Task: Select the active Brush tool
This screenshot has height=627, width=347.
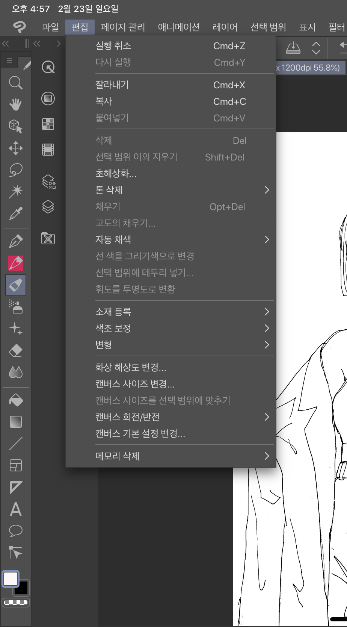Action: click(x=15, y=285)
